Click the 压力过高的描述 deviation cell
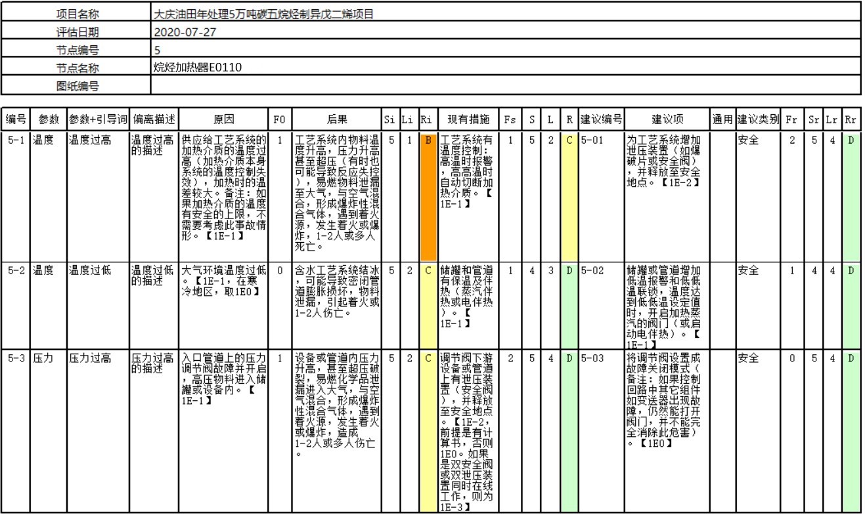 [x=154, y=432]
